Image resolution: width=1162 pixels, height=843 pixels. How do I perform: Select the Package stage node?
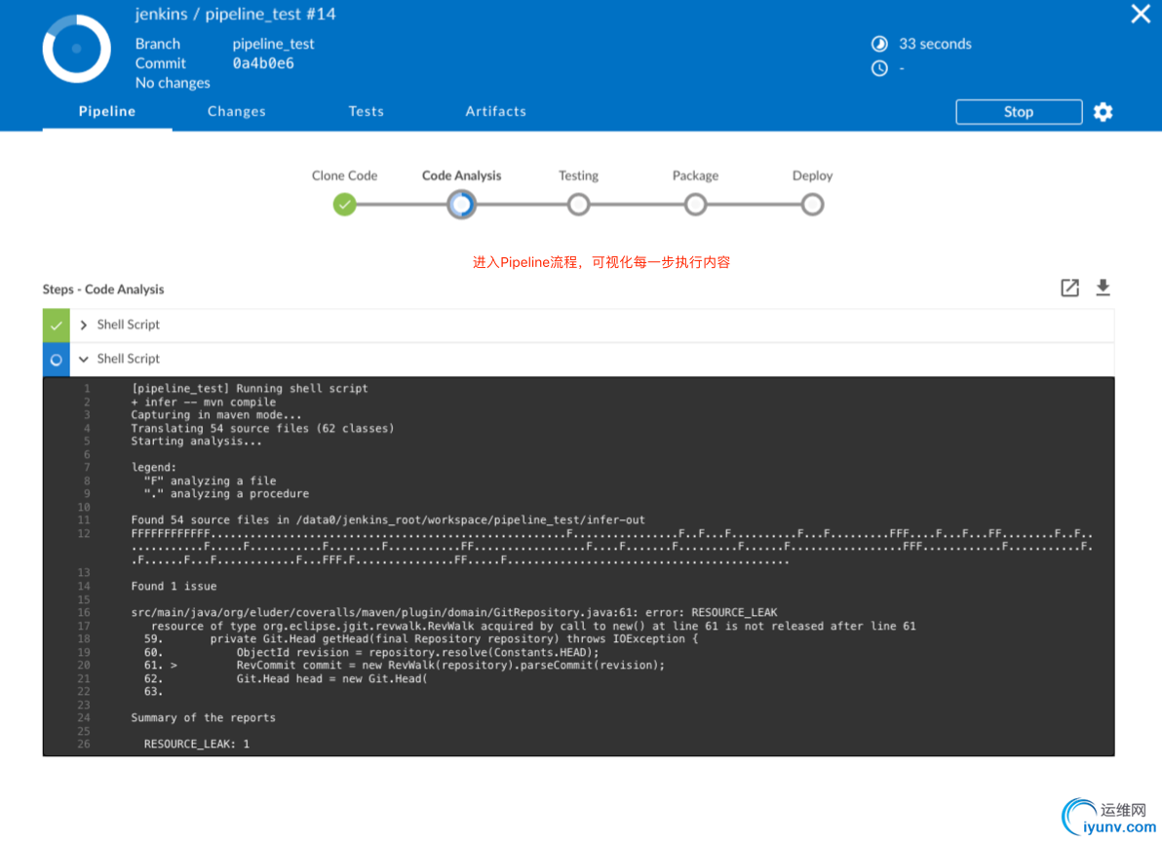(x=695, y=205)
